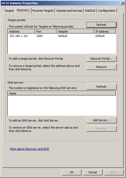Click the Default adapter cell

pos(63,36)
